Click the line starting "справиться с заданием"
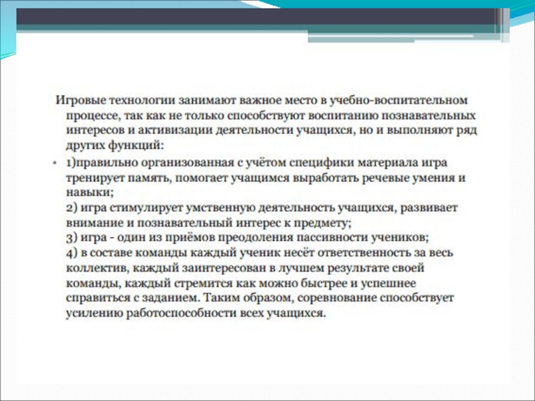535x401 pixels. pos(259,297)
